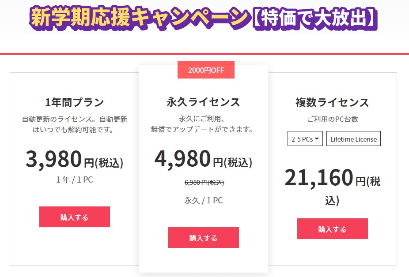Select the 複数ライセンス heading
Screen dimensions: 409x277
tap(332, 102)
